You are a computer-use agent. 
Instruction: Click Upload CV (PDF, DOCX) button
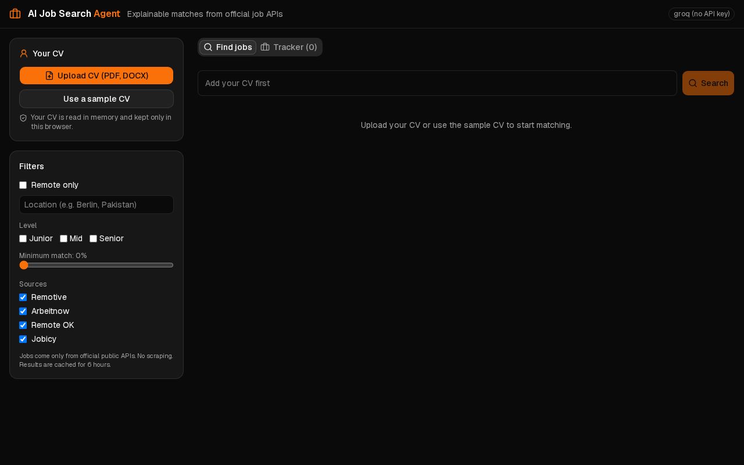pos(96,76)
